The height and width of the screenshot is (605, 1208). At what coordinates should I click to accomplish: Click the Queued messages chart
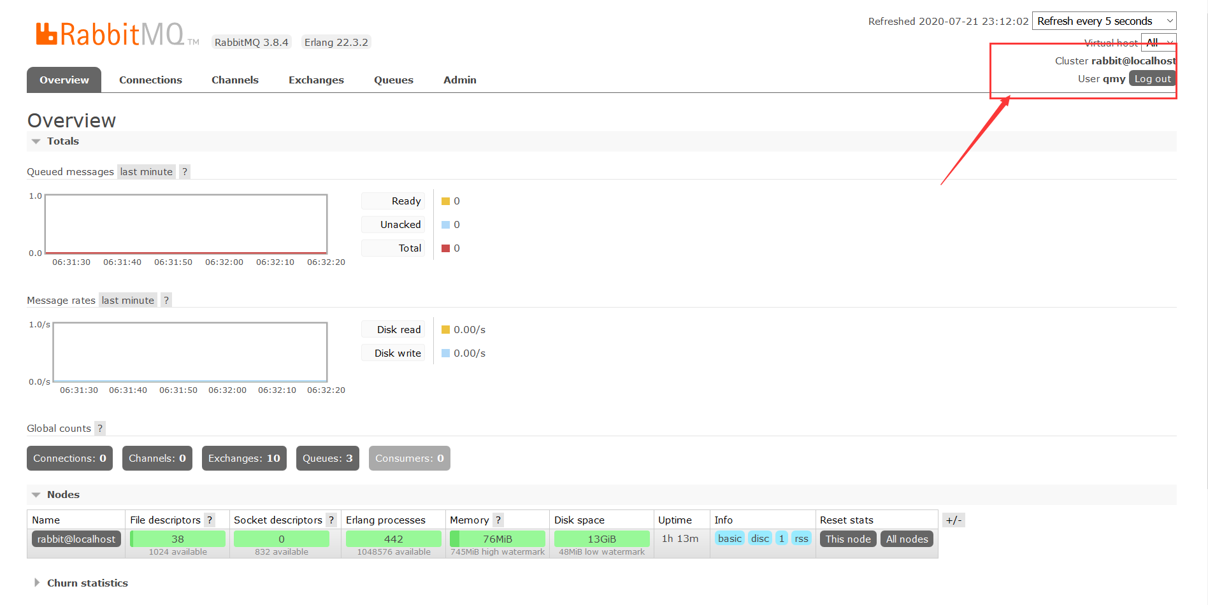186,224
